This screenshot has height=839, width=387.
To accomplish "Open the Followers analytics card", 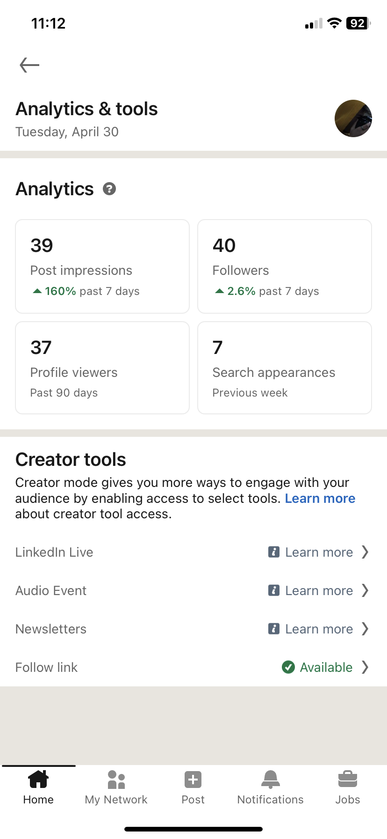I will (x=285, y=266).
